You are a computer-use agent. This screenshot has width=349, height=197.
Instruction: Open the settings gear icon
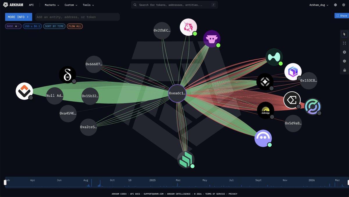pos(343,5)
